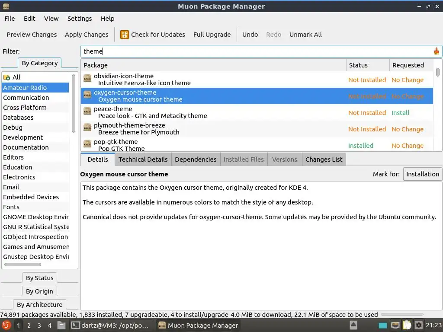
Task: Select the Details tab
Action: click(x=98, y=160)
